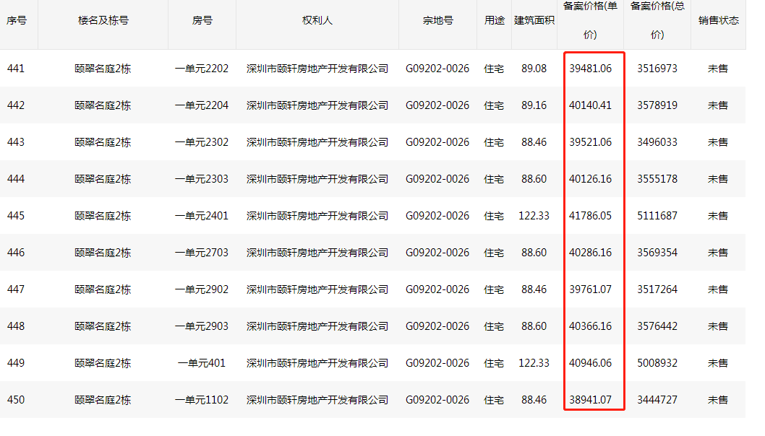765x436 pixels.
Task: Click 未售 status in row 441
Action: [x=718, y=69]
